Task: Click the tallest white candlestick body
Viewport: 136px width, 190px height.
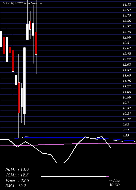Action: (x=24, y=81)
